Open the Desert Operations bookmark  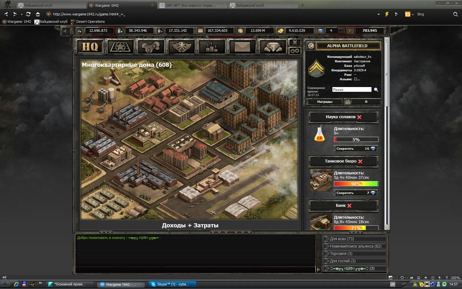(88, 22)
